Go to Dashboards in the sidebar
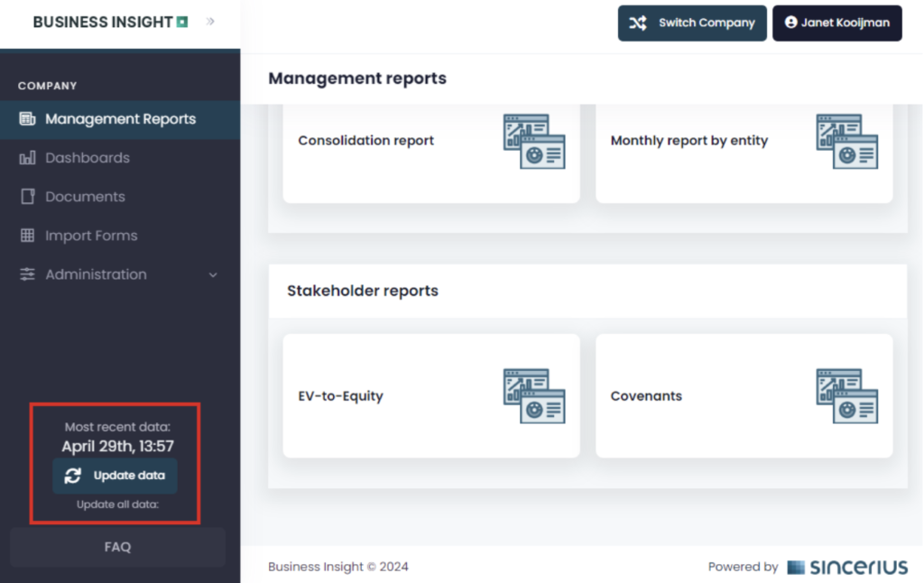Image resolution: width=924 pixels, height=583 pixels. point(120,158)
